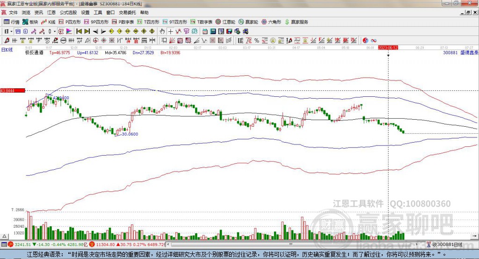Image resolution: width=479 pixels, height=259 pixels.
Task: Open the 板块 (Sector) view
Action: click(30, 22)
